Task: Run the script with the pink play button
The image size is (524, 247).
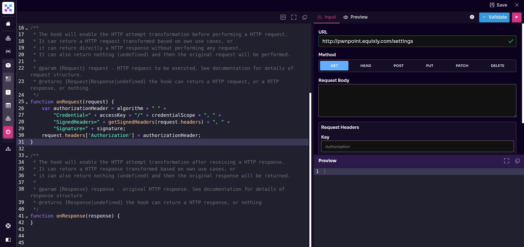Action: [517, 17]
